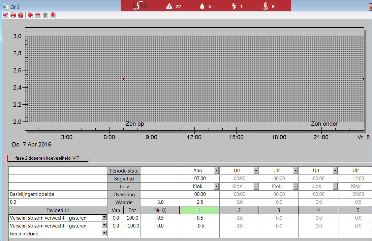This screenshot has width=372, height=241.
Task: Open the warning triangle alarms showing 22
Action: 173,6
